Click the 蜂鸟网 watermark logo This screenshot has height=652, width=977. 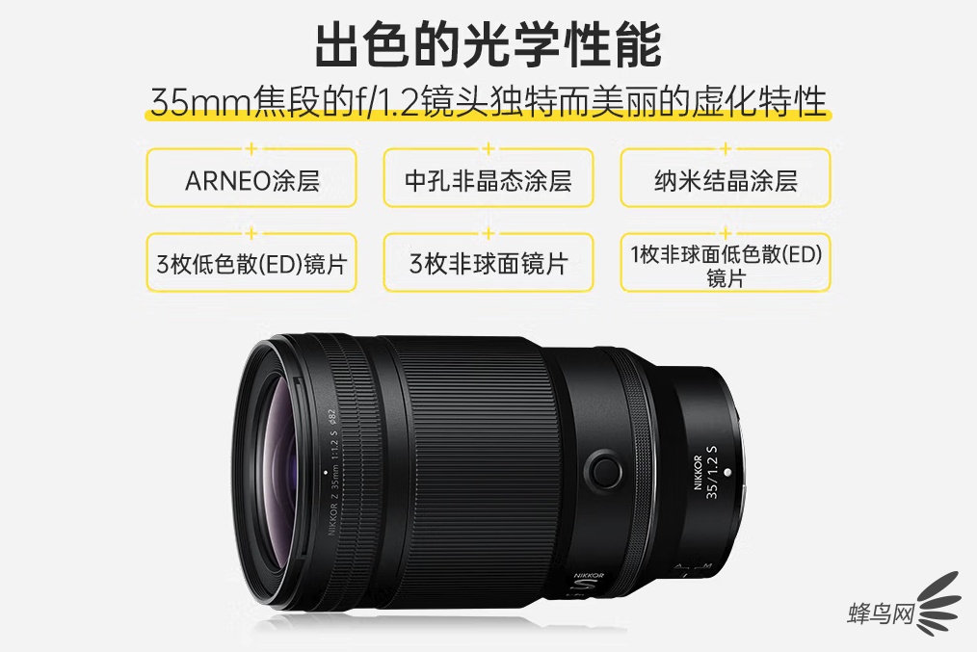point(880,613)
